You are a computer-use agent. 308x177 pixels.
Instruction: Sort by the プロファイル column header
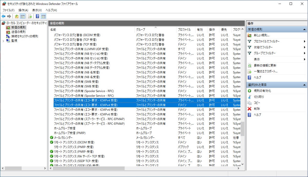click(186, 29)
